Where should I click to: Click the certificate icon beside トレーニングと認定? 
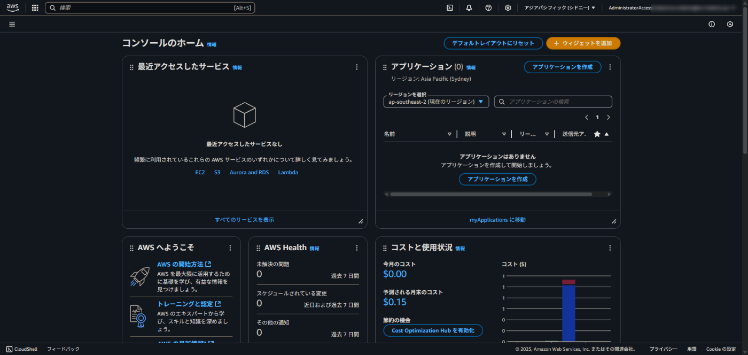pyautogui.click(x=138, y=317)
